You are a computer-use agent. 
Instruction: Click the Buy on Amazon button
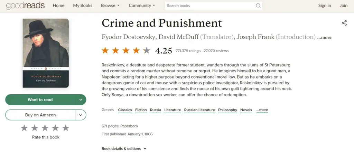(x=40, y=115)
